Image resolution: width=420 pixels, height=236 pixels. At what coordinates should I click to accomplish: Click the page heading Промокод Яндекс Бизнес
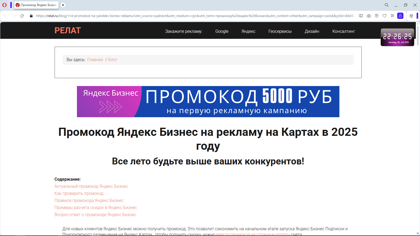(208, 139)
